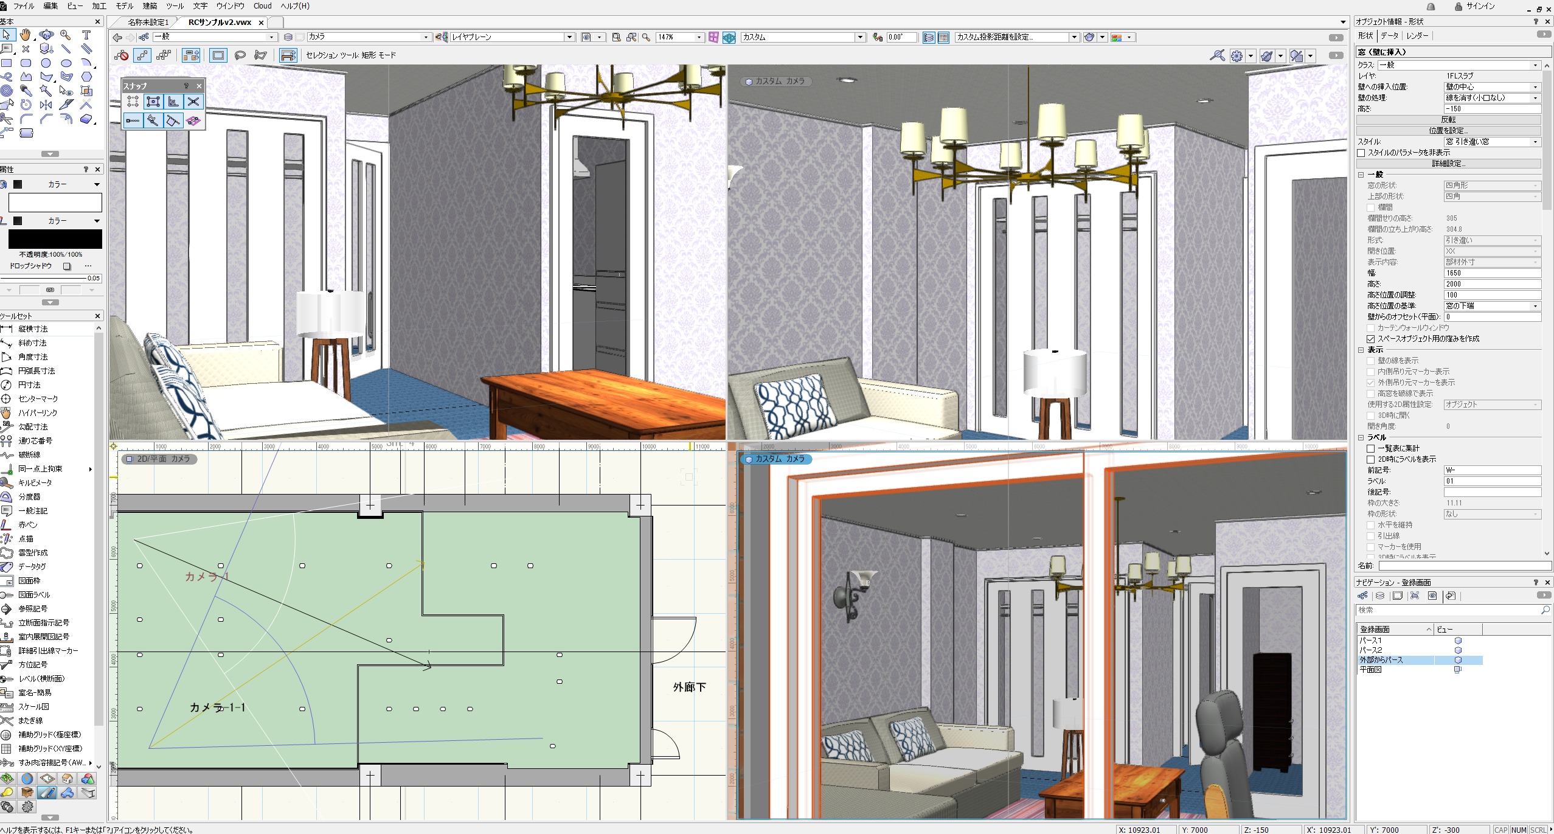Pick the Text tool
The width and height of the screenshot is (1554, 834).
(x=87, y=35)
